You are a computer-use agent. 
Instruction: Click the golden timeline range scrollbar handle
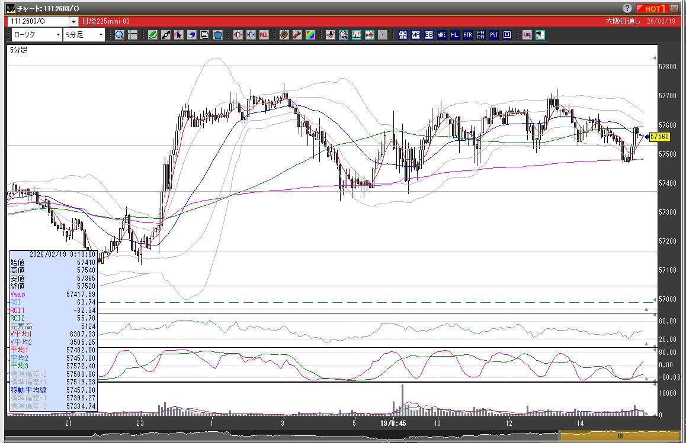pos(620,435)
